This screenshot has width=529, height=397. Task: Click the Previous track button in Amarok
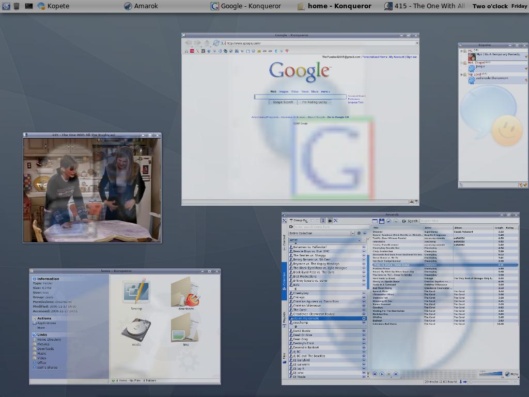tap(375, 374)
